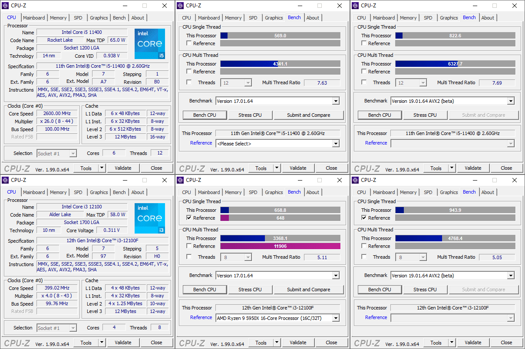525x349 pixels.
Task: Click the single thread bar showing 569.0
Action: click(x=280, y=36)
